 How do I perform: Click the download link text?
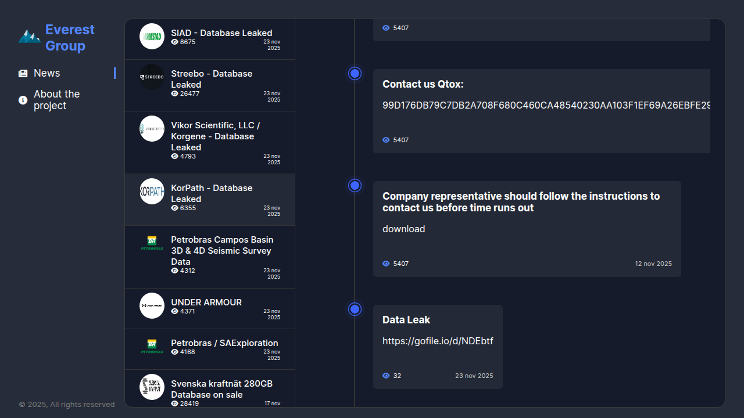point(403,229)
